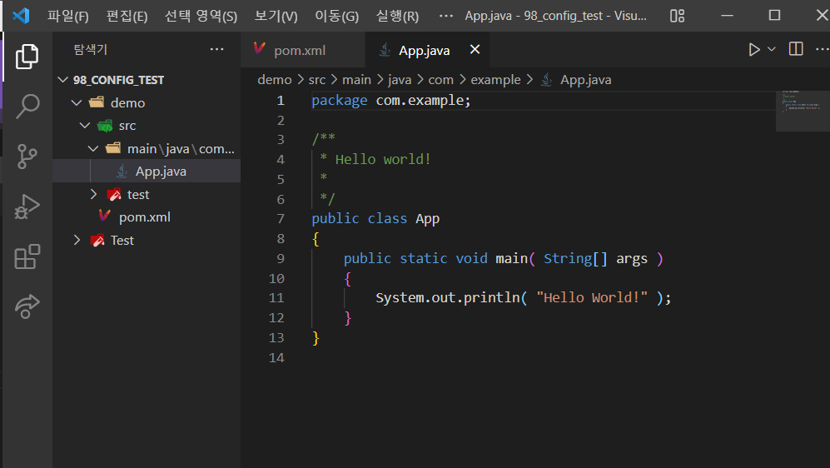
Task: Open the Search view in activity bar
Action: (x=27, y=107)
